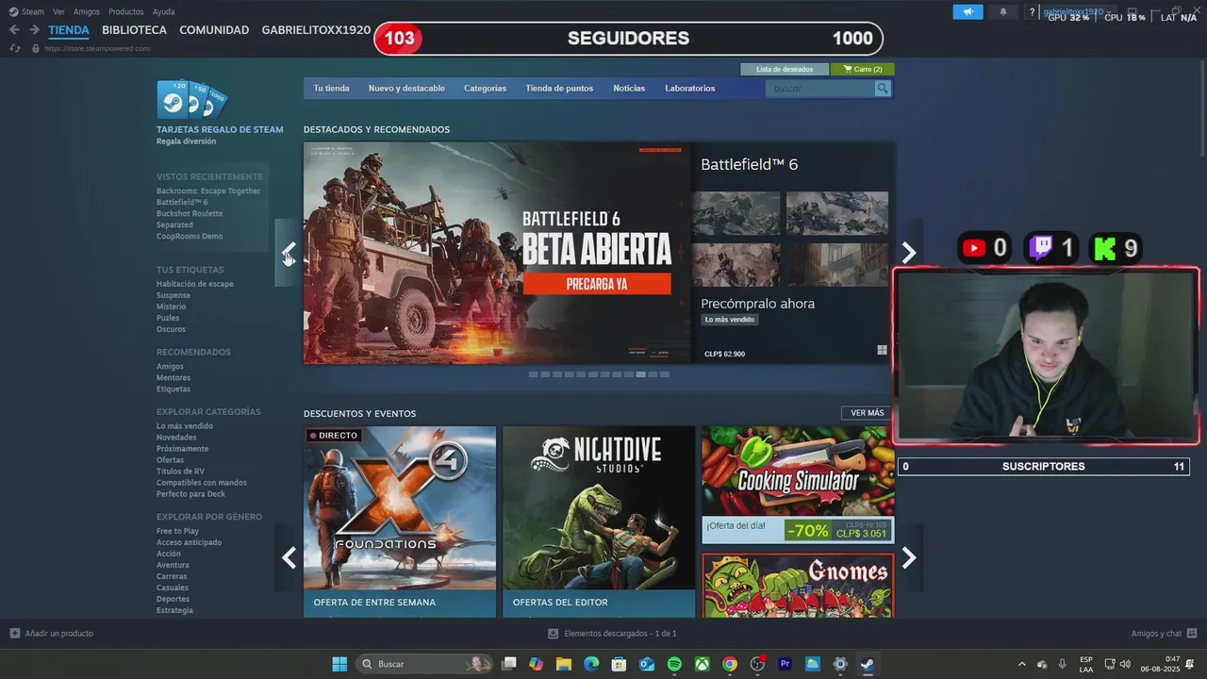Viewport: 1207px width, 679px height.
Task: Open the Ver menu
Action: point(58,12)
